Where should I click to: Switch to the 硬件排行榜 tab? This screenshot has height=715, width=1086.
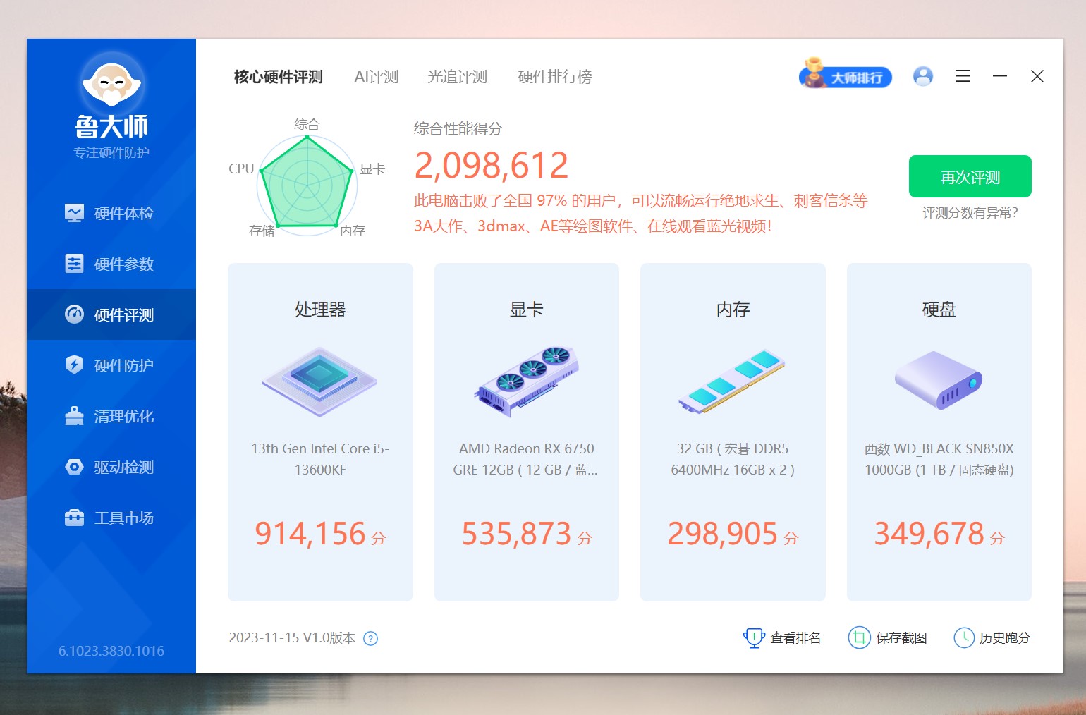pos(555,77)
